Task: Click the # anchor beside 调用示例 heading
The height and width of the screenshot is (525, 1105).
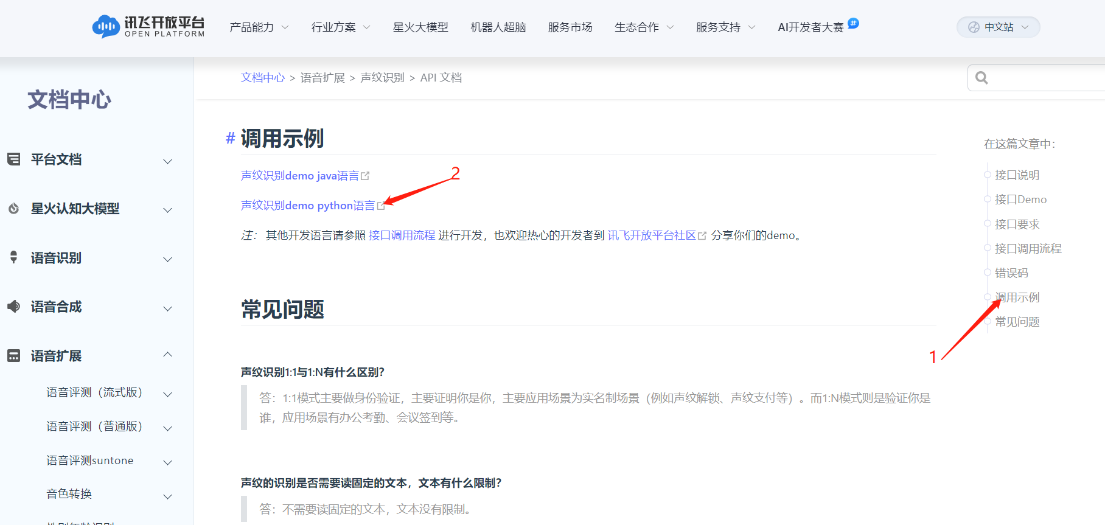Action: click(230, 139)
